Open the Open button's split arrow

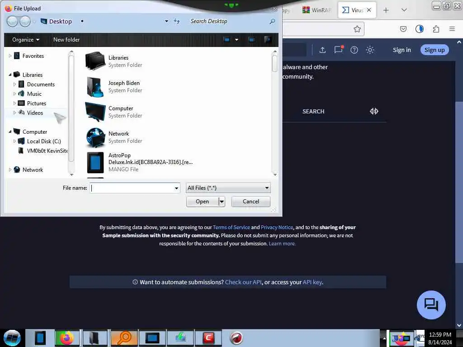pos(222,202)
